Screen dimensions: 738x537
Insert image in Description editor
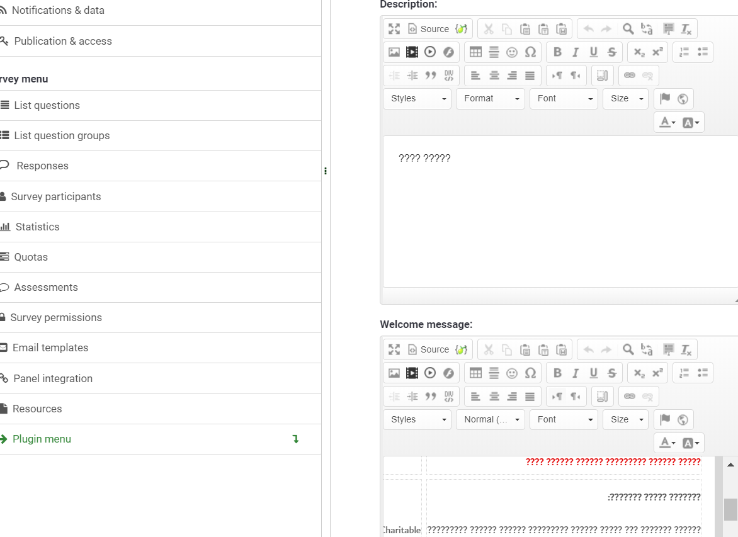(x=394, y=52)
